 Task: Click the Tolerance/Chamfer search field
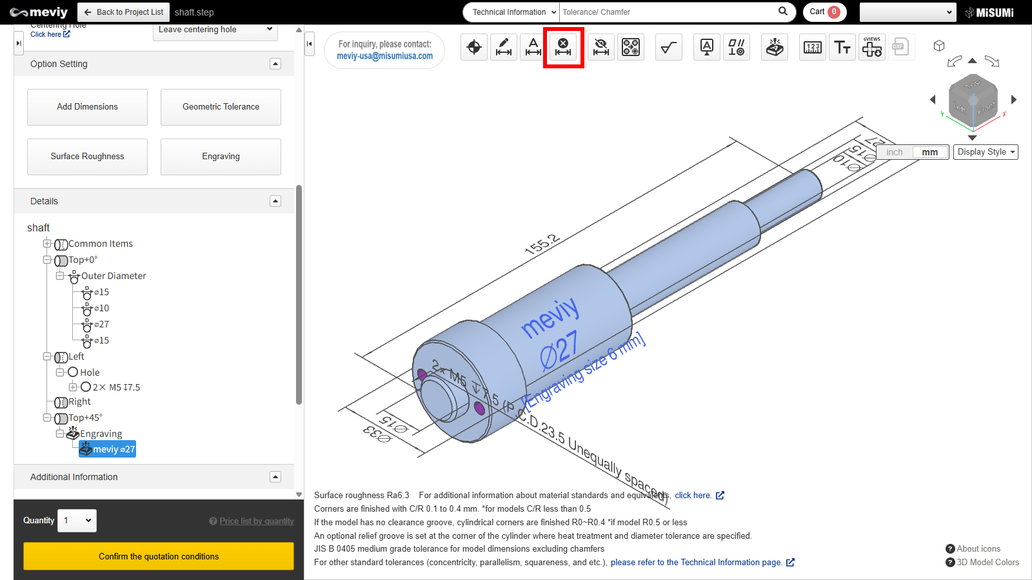pyautogui.click(x=668, y=12)
